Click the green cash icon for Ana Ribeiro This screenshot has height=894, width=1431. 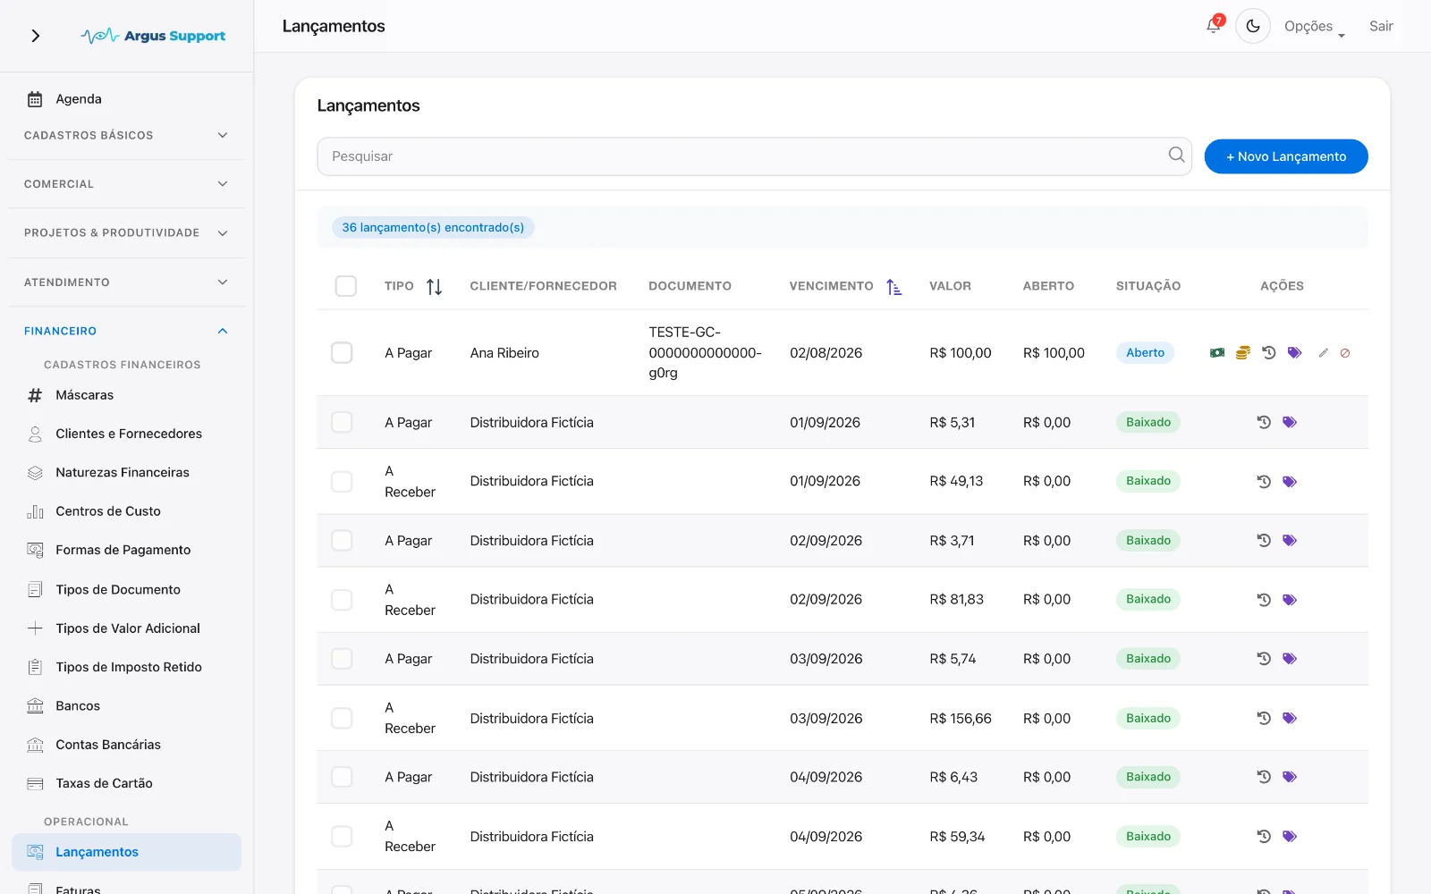click(x=1217, y=353)
